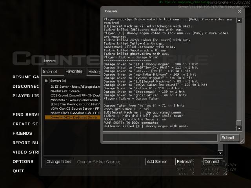Screen dimensions: 251x188
Task: Open Find Servers from main menu
Action: (25, 115)
